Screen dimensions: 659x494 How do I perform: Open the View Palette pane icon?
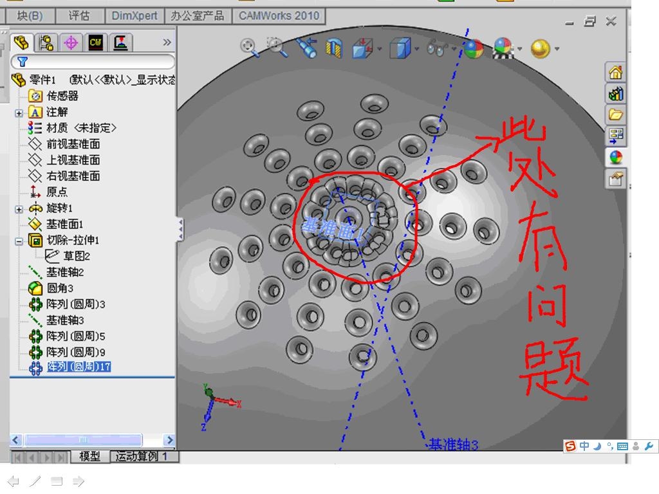616,135
